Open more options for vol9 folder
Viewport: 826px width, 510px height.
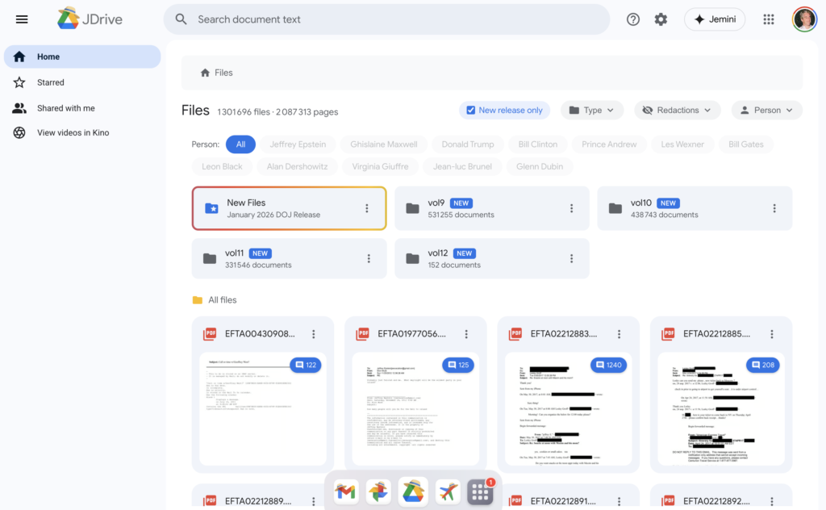(x=571, y=208)
